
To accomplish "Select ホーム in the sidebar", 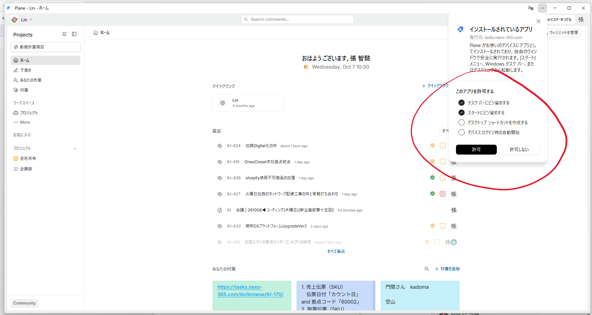I will (45, 60).
